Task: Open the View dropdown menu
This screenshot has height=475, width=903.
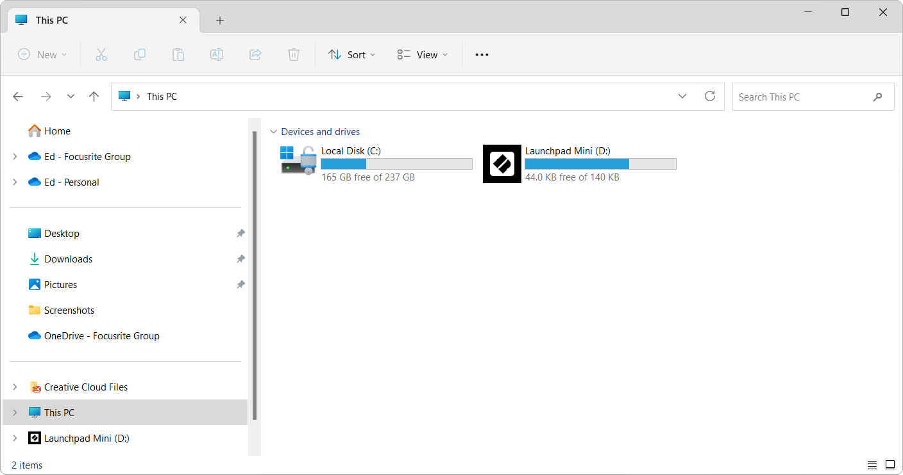Action: click(x=422, y=54)
